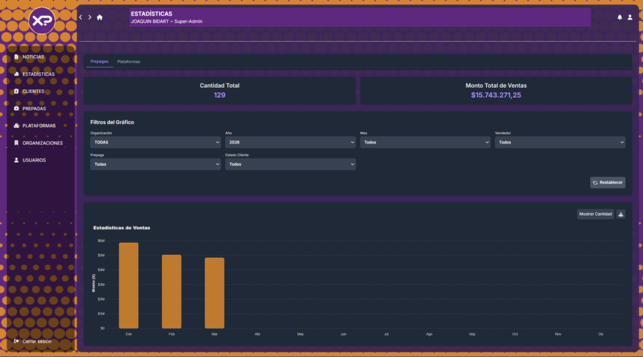
Task: Open the user profile icon
Action: click(x=629, y=17)
